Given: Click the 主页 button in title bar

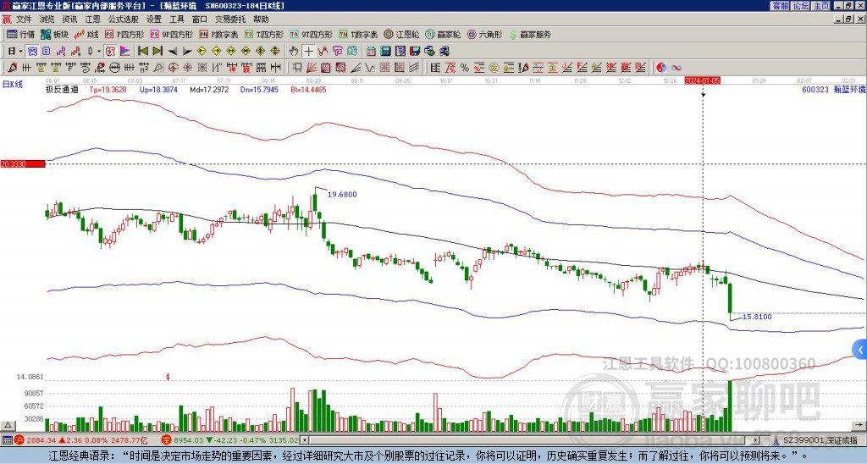Looking at the screenshot, I should [820, 6].
